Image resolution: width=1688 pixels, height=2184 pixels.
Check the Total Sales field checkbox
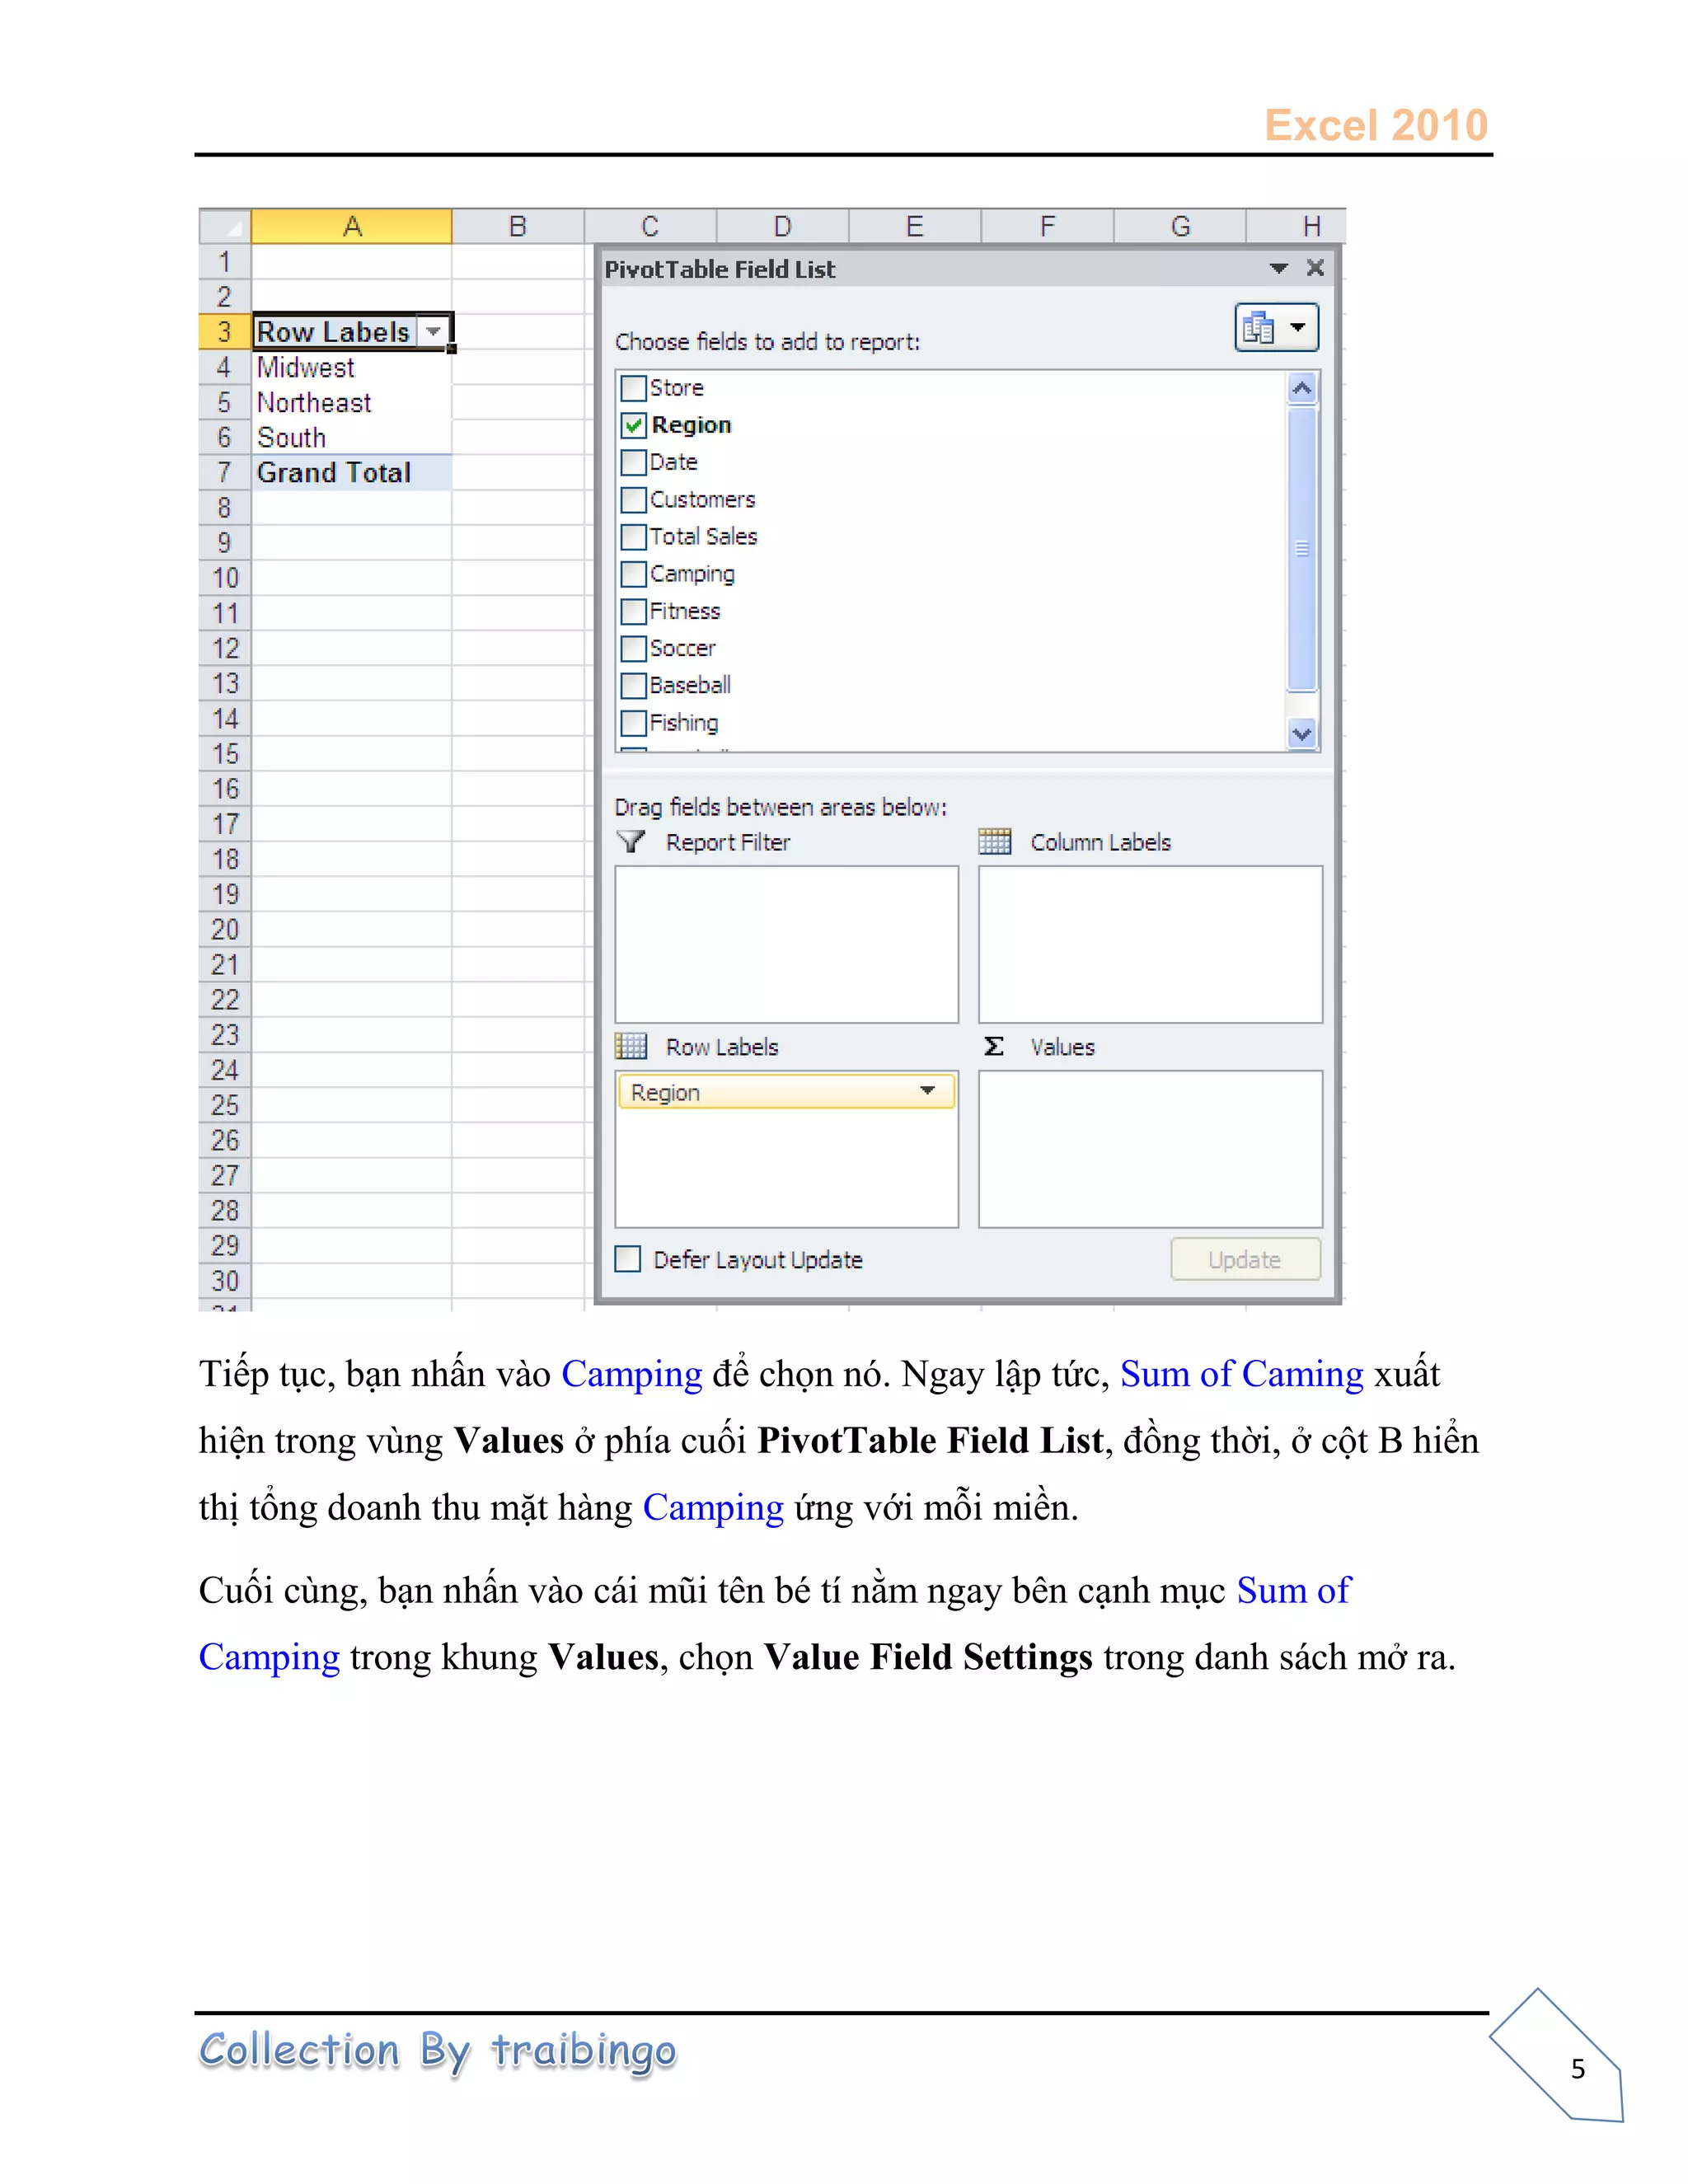click(633, 537)
